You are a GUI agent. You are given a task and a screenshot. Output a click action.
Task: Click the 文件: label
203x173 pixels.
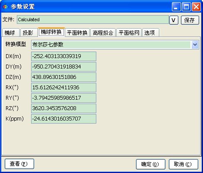[8, 20]
